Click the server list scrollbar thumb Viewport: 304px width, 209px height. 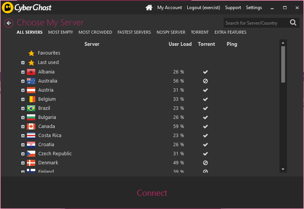[x=283, y=64]
